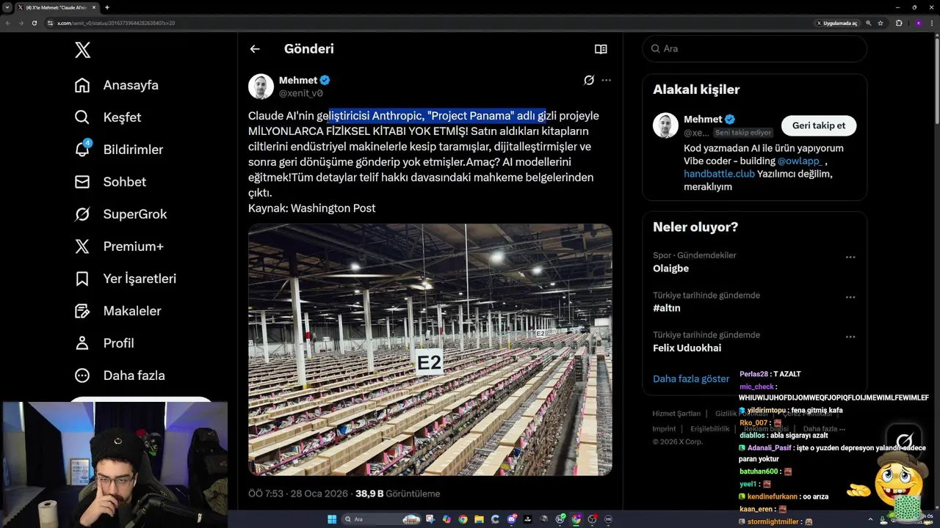Open @owlapp_ link in Mehmet's bio

[800, 161]
